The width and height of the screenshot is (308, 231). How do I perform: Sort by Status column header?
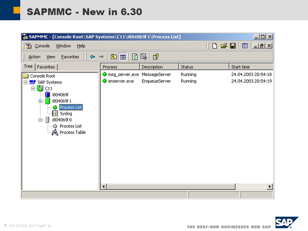pos(204,67)
